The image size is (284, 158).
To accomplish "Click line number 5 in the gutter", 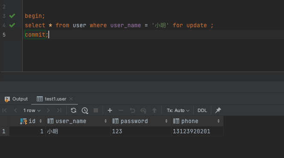I will click(4, 34).
